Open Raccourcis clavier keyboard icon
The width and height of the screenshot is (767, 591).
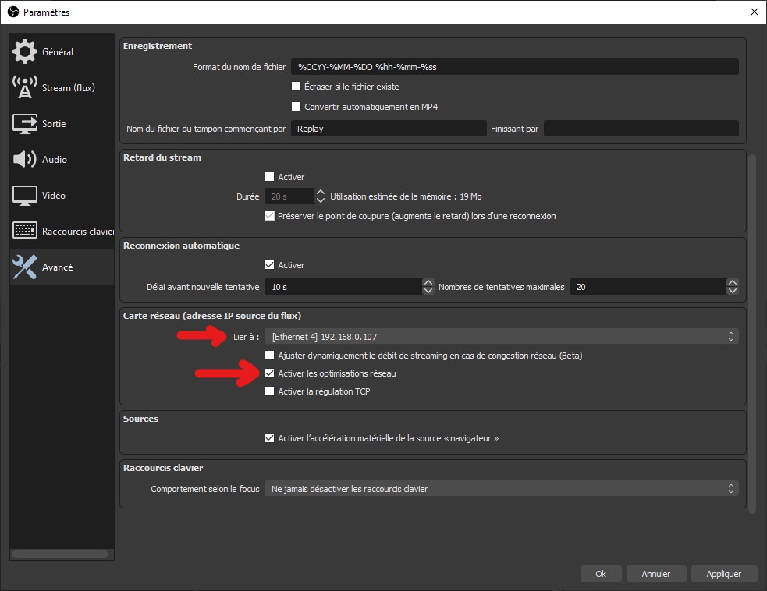[x=25, y=232]
